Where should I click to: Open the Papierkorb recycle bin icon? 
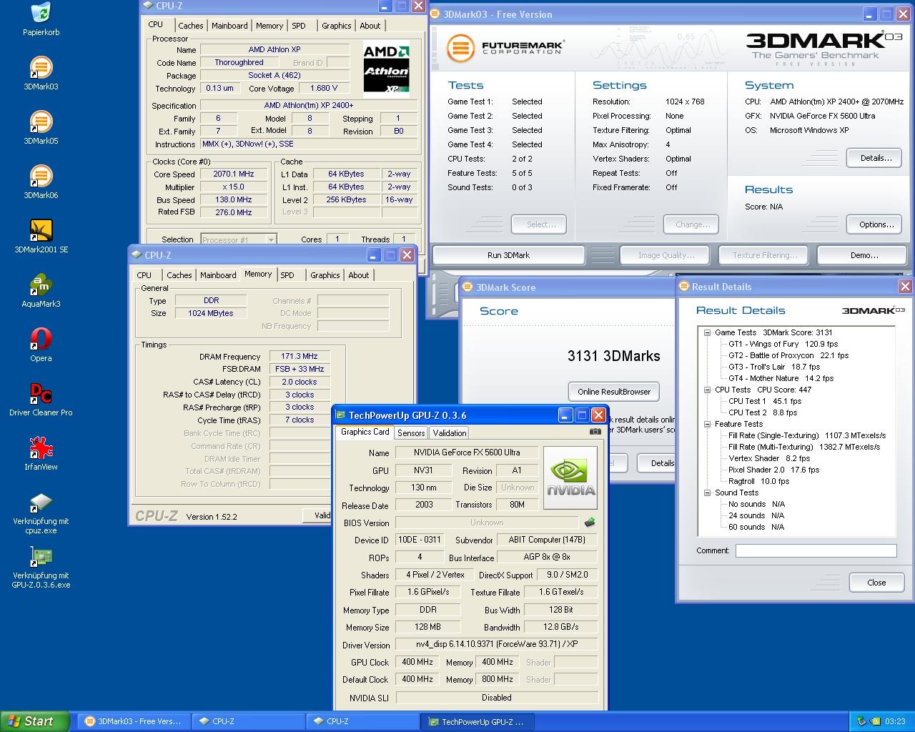pyautogui.click(x=41, y=14)
